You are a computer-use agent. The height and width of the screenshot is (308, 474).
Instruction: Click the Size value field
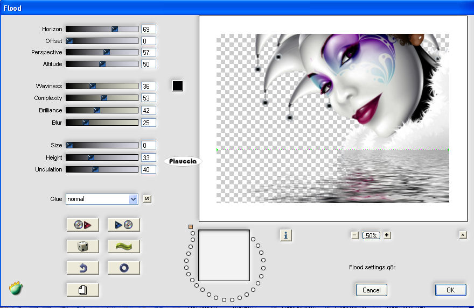coord(149,146)
